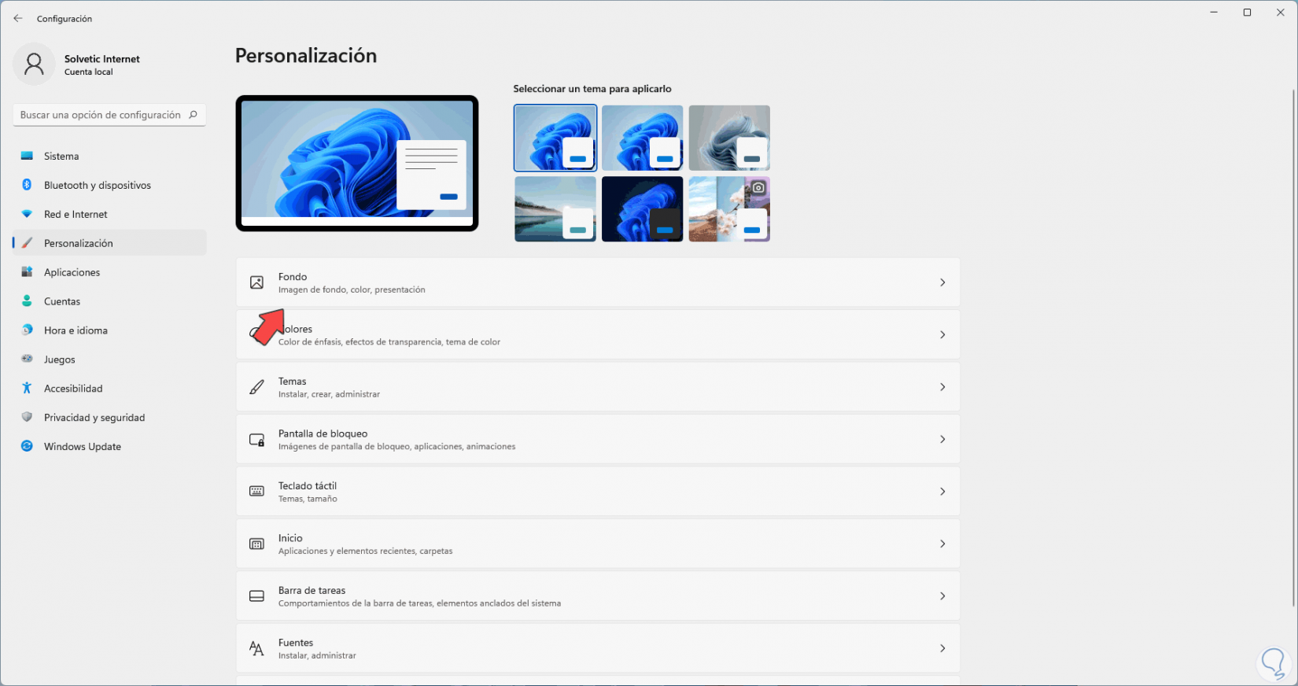
Task: Select the Bluetooth y dispositivos icon
Action: pos(27,185)
